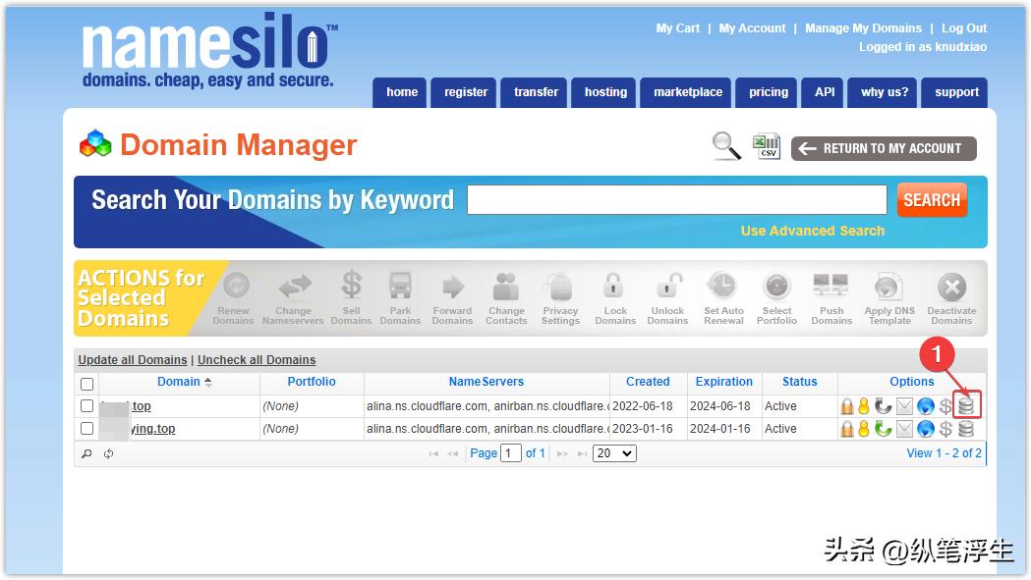This screenshot has width=1031, height=580.
Task: Open the 20 rows-per-page dropdown
Action: (x=614, y=453)
